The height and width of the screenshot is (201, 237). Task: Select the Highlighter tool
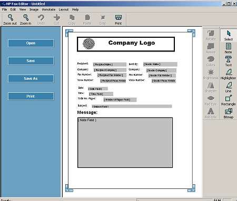click(228, 74)
